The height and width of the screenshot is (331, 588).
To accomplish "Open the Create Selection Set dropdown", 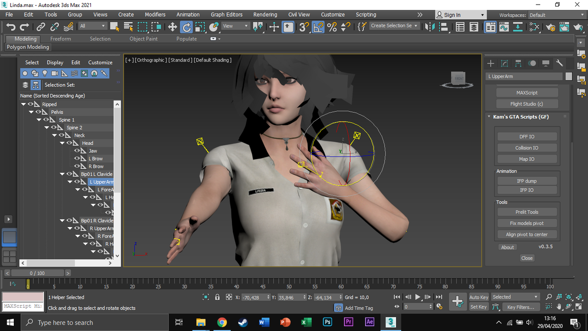I will click(x=394, y=26).
